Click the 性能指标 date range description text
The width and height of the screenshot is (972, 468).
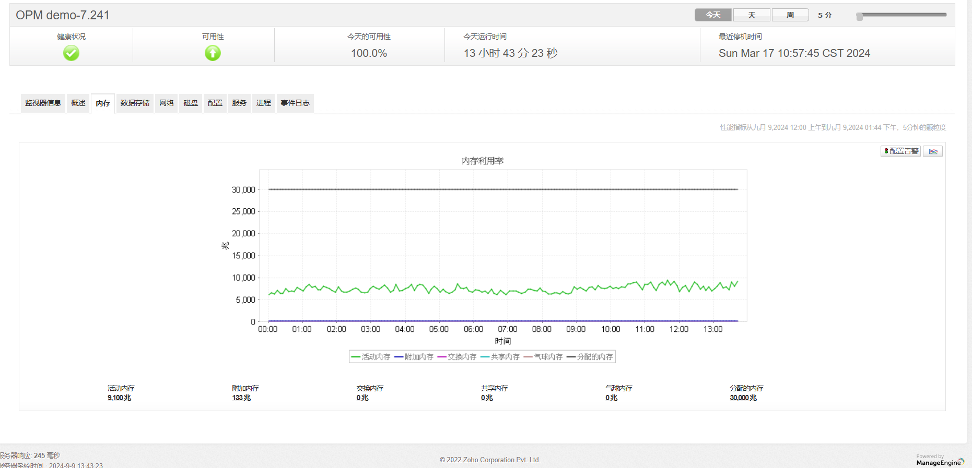click(x=833, y=127)
